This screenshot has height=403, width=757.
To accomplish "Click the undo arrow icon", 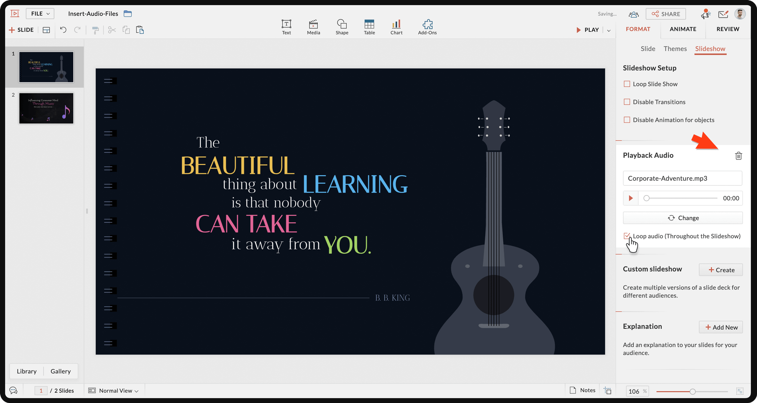I will (x=63, y=30).
